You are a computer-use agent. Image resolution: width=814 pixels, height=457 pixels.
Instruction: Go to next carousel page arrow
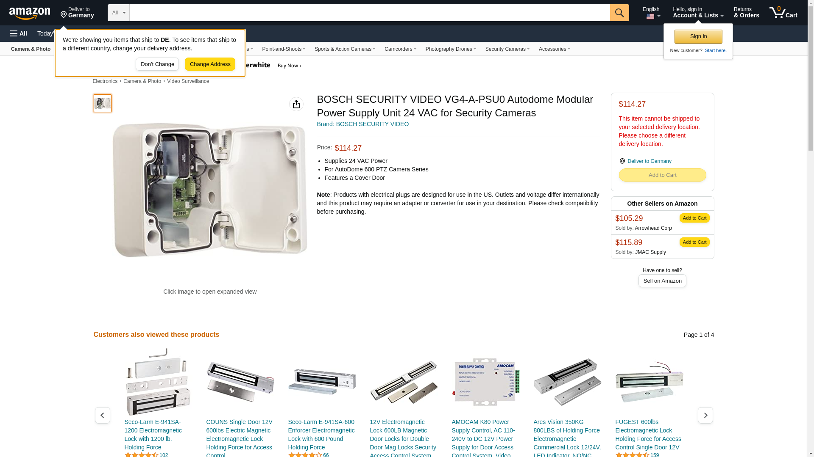(x=705, y=415)
